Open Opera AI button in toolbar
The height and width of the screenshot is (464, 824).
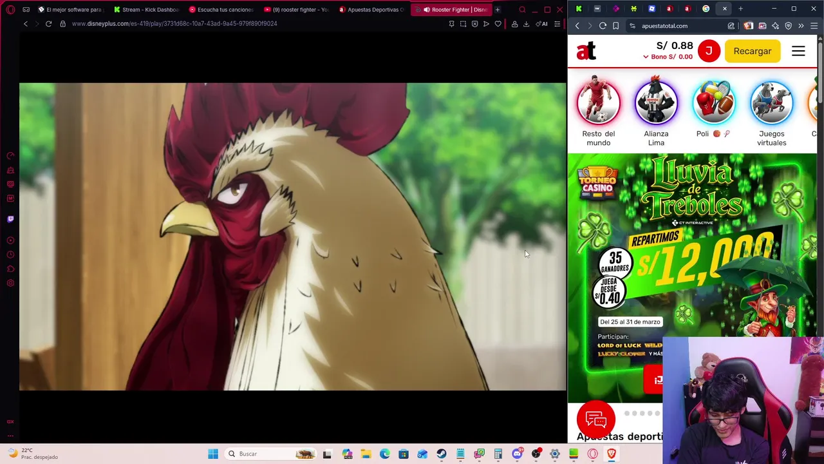click(542, 24)
